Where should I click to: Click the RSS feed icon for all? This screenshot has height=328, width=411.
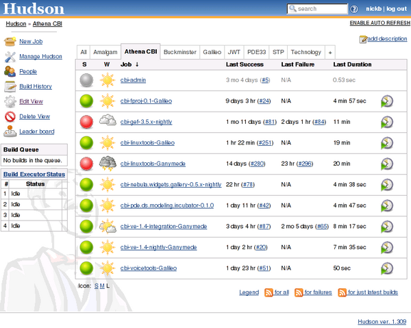point(269,292)
